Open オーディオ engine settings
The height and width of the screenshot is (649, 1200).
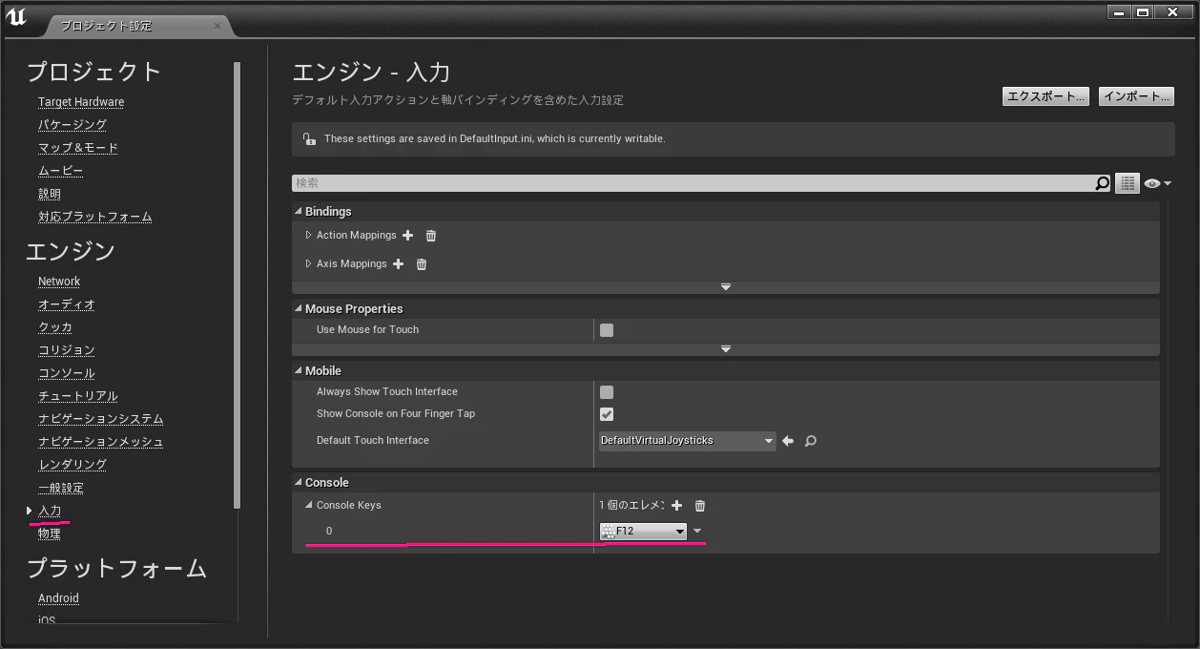click(x=67, y=304)
